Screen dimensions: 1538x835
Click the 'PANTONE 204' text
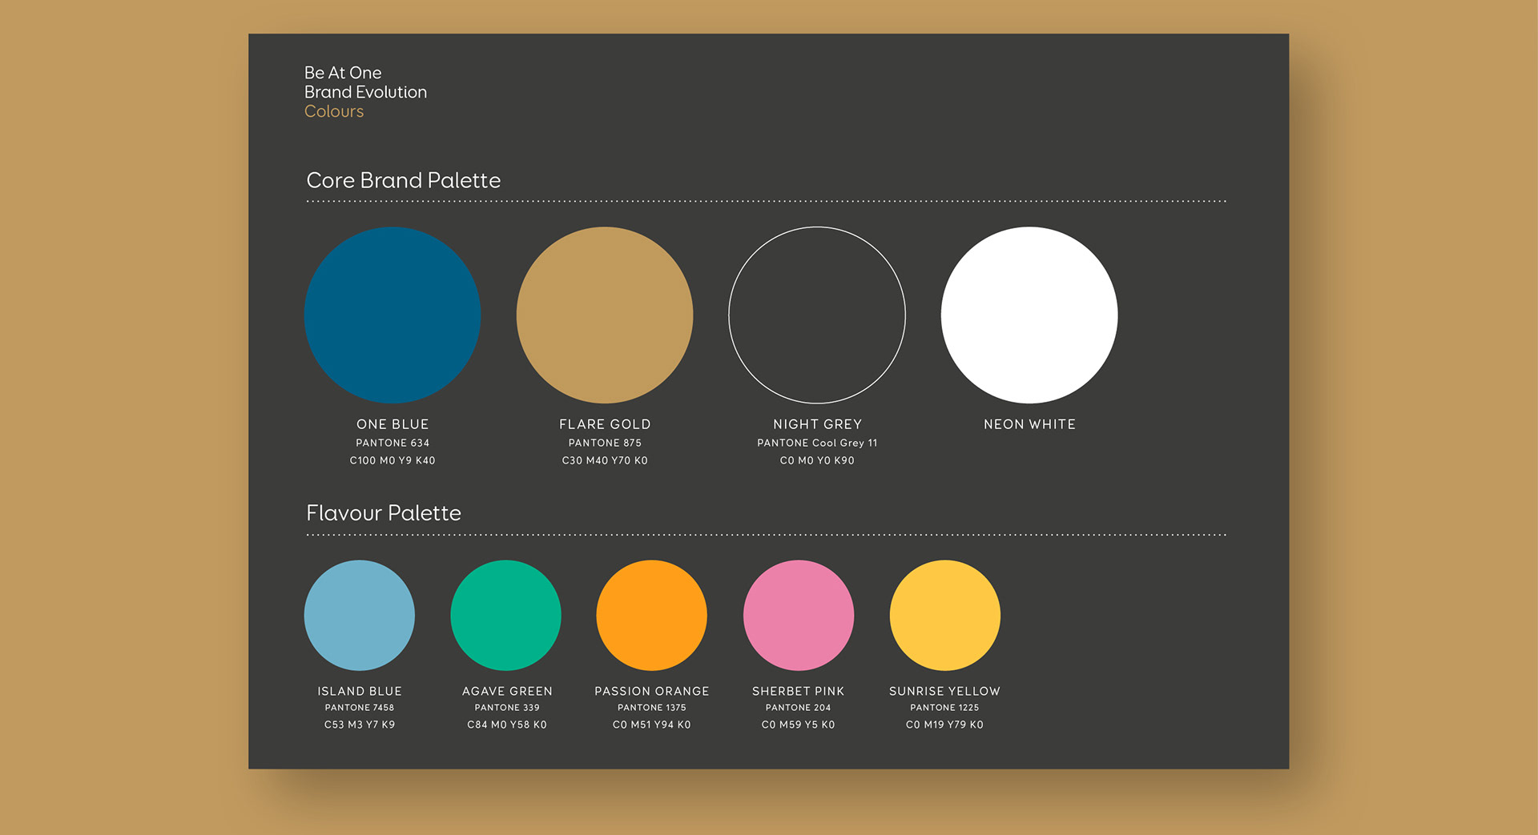799,708
